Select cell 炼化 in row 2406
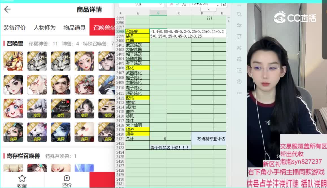This screenshot has height=188, width=327. pos(138,68)
